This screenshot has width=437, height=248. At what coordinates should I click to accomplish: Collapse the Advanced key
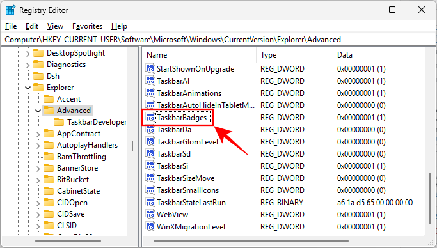pyautogui.click(x=38, y=111)
